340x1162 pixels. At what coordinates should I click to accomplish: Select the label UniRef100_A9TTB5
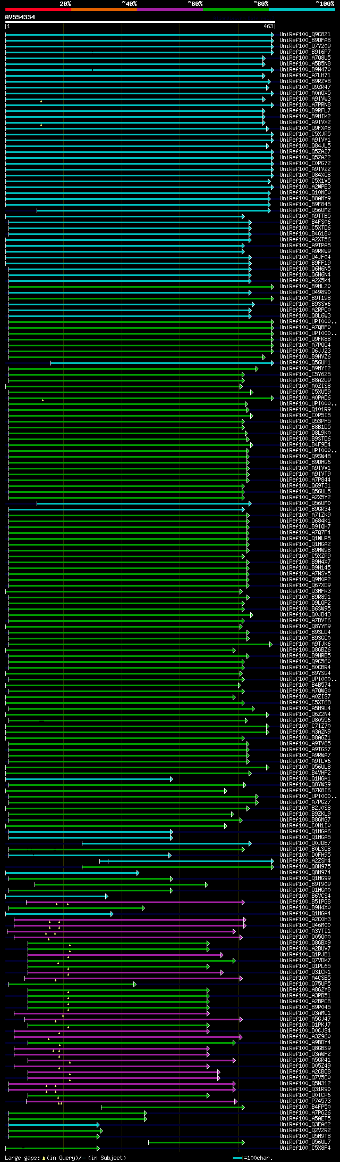(x=305, y=216)
